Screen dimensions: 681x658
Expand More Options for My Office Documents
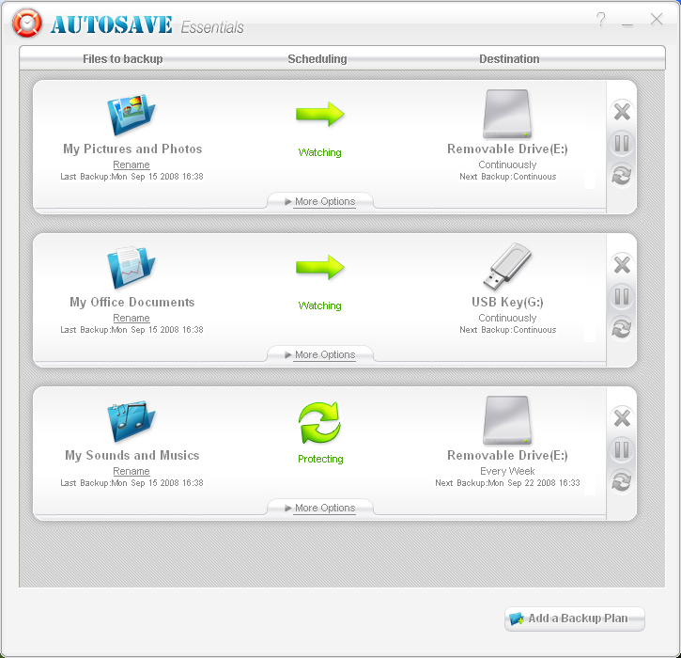pyautogui.click(x=319, y=354)
